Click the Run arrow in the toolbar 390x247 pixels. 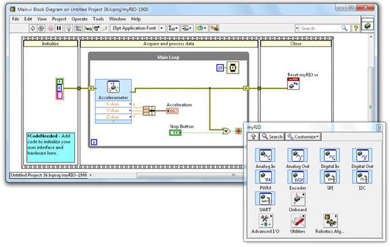tap(32, 28)
